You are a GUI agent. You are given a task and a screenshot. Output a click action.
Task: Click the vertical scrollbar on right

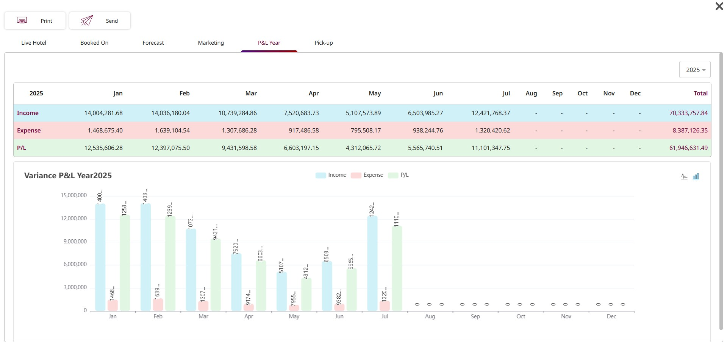(721, 189)
